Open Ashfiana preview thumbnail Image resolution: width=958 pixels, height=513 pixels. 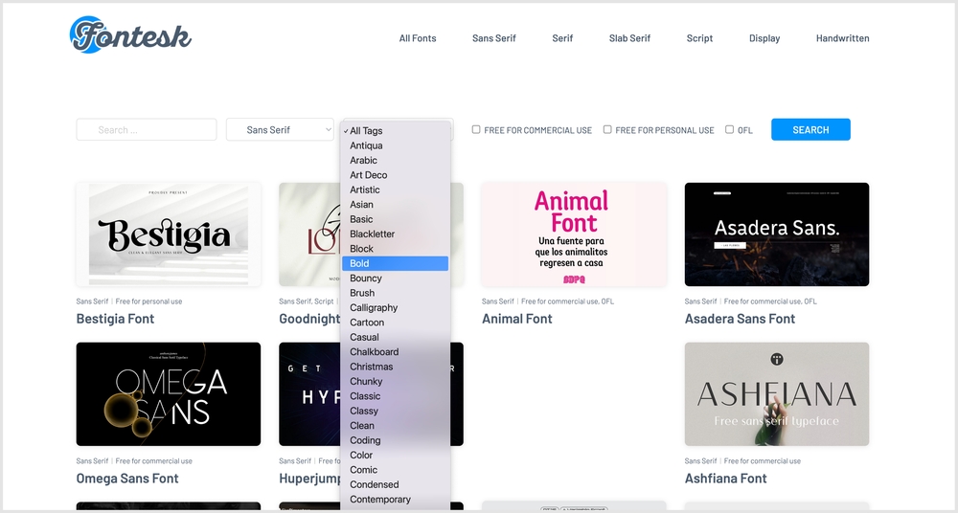[777, 394]
